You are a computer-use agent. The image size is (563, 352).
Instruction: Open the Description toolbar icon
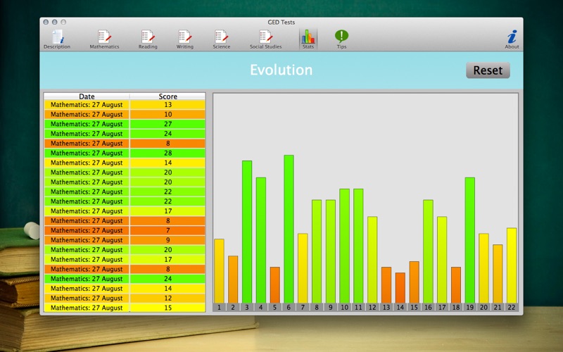click(x=57, y=39)
